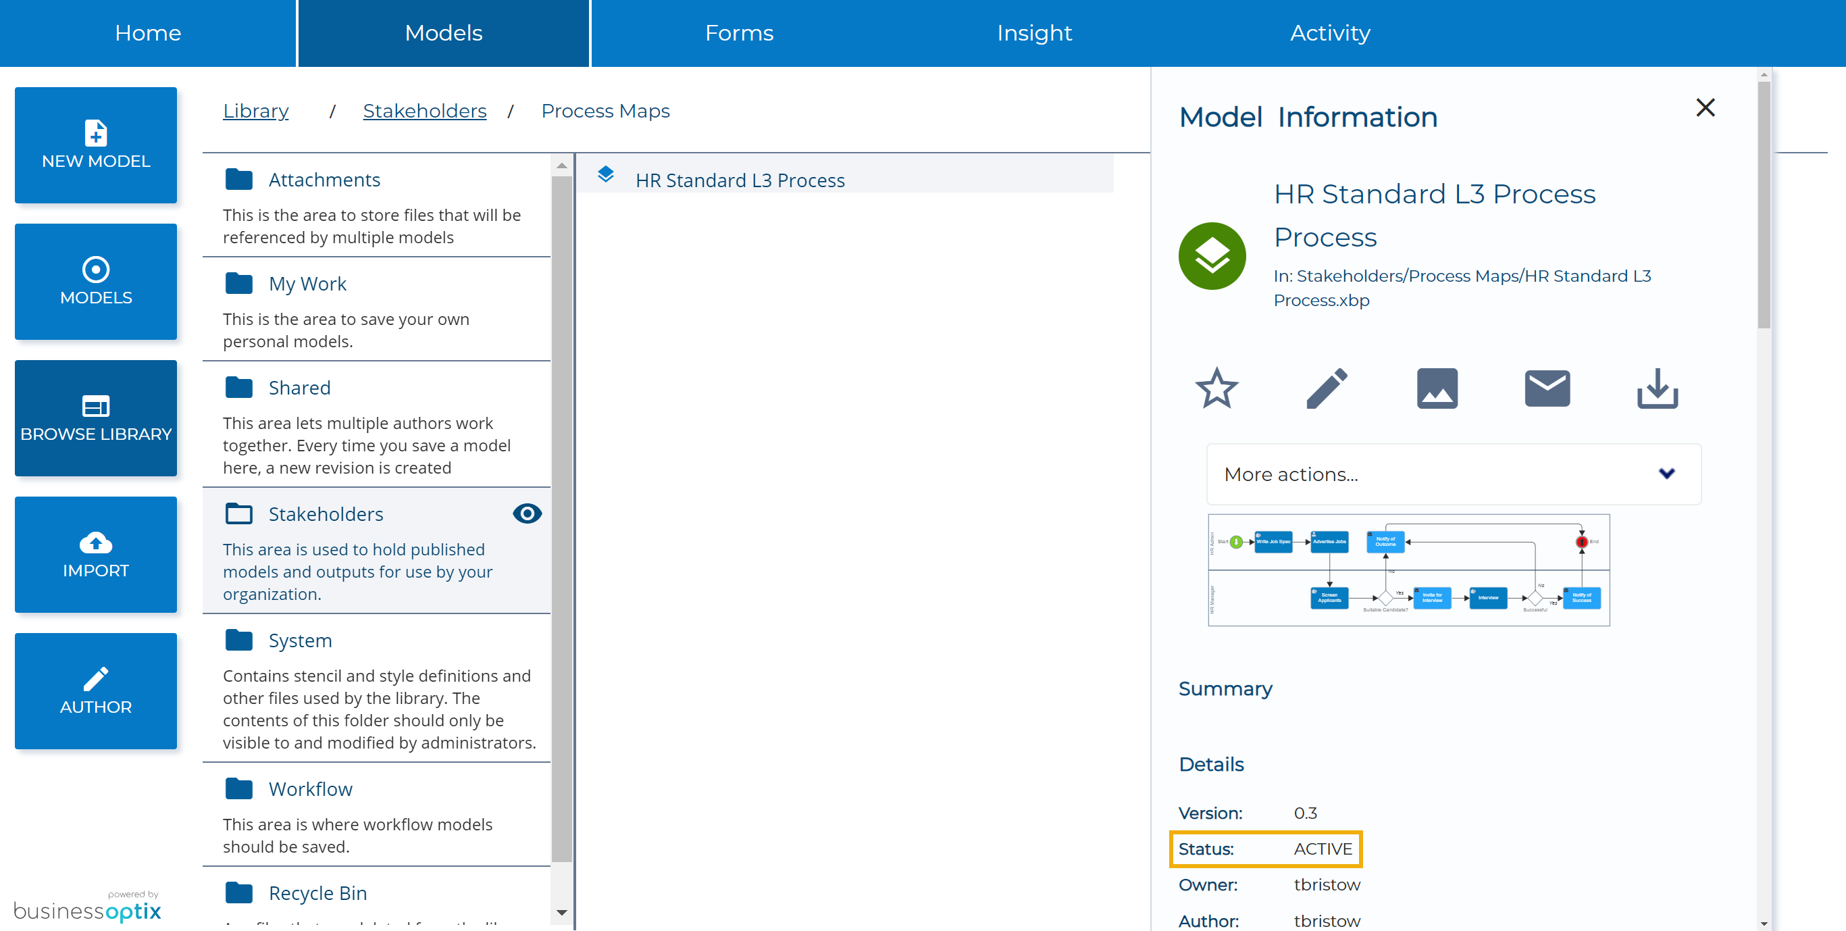Image resolution: width=1846 pixels, height=931 pixels.
Task: Select HR Standard L3 Process model
Action: pyautogui.click(x=740, y=180)
